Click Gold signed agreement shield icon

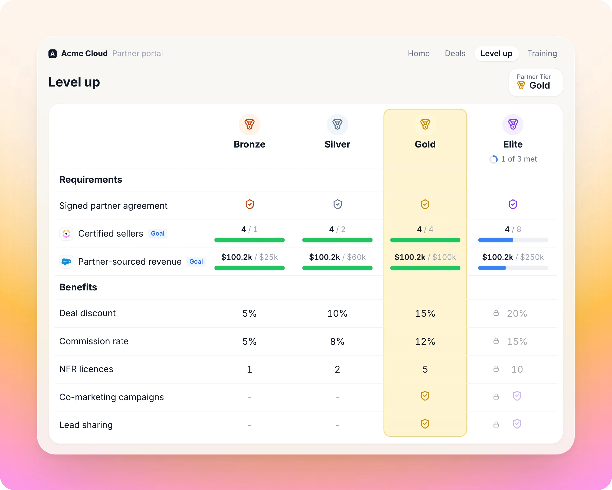pos(425,204)
